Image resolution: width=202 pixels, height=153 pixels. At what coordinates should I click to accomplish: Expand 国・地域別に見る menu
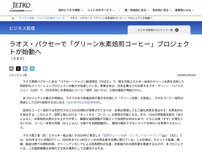point(137,10)
